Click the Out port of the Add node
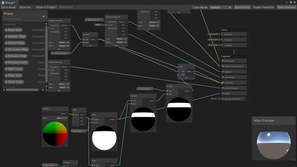The width and height of the screenshot is (297, 167). coord(193,71)
